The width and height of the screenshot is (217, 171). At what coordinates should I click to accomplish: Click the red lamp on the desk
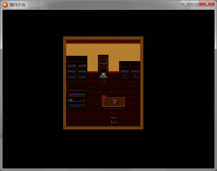coord(104,99)
